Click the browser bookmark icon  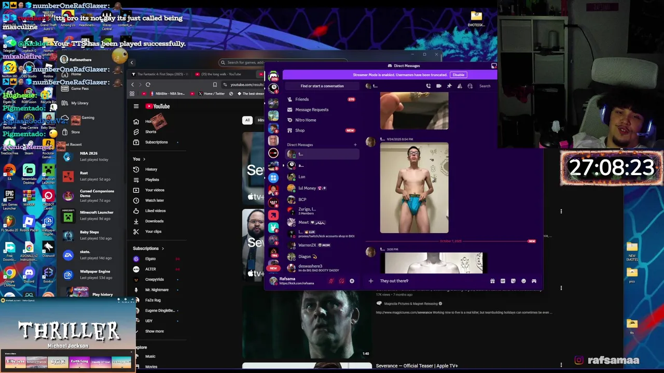pos(215,84)
